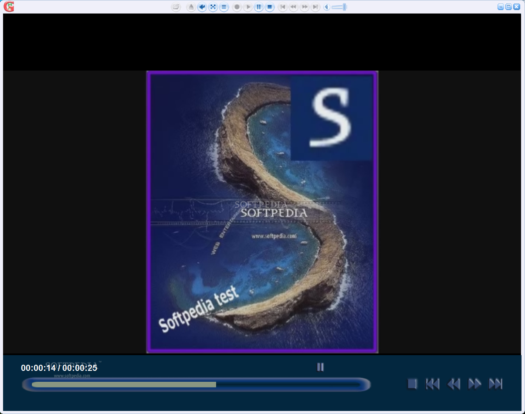Click the video frame showing Softpedia test
This screenshot has width=525, height=414.
pos(262,212)
